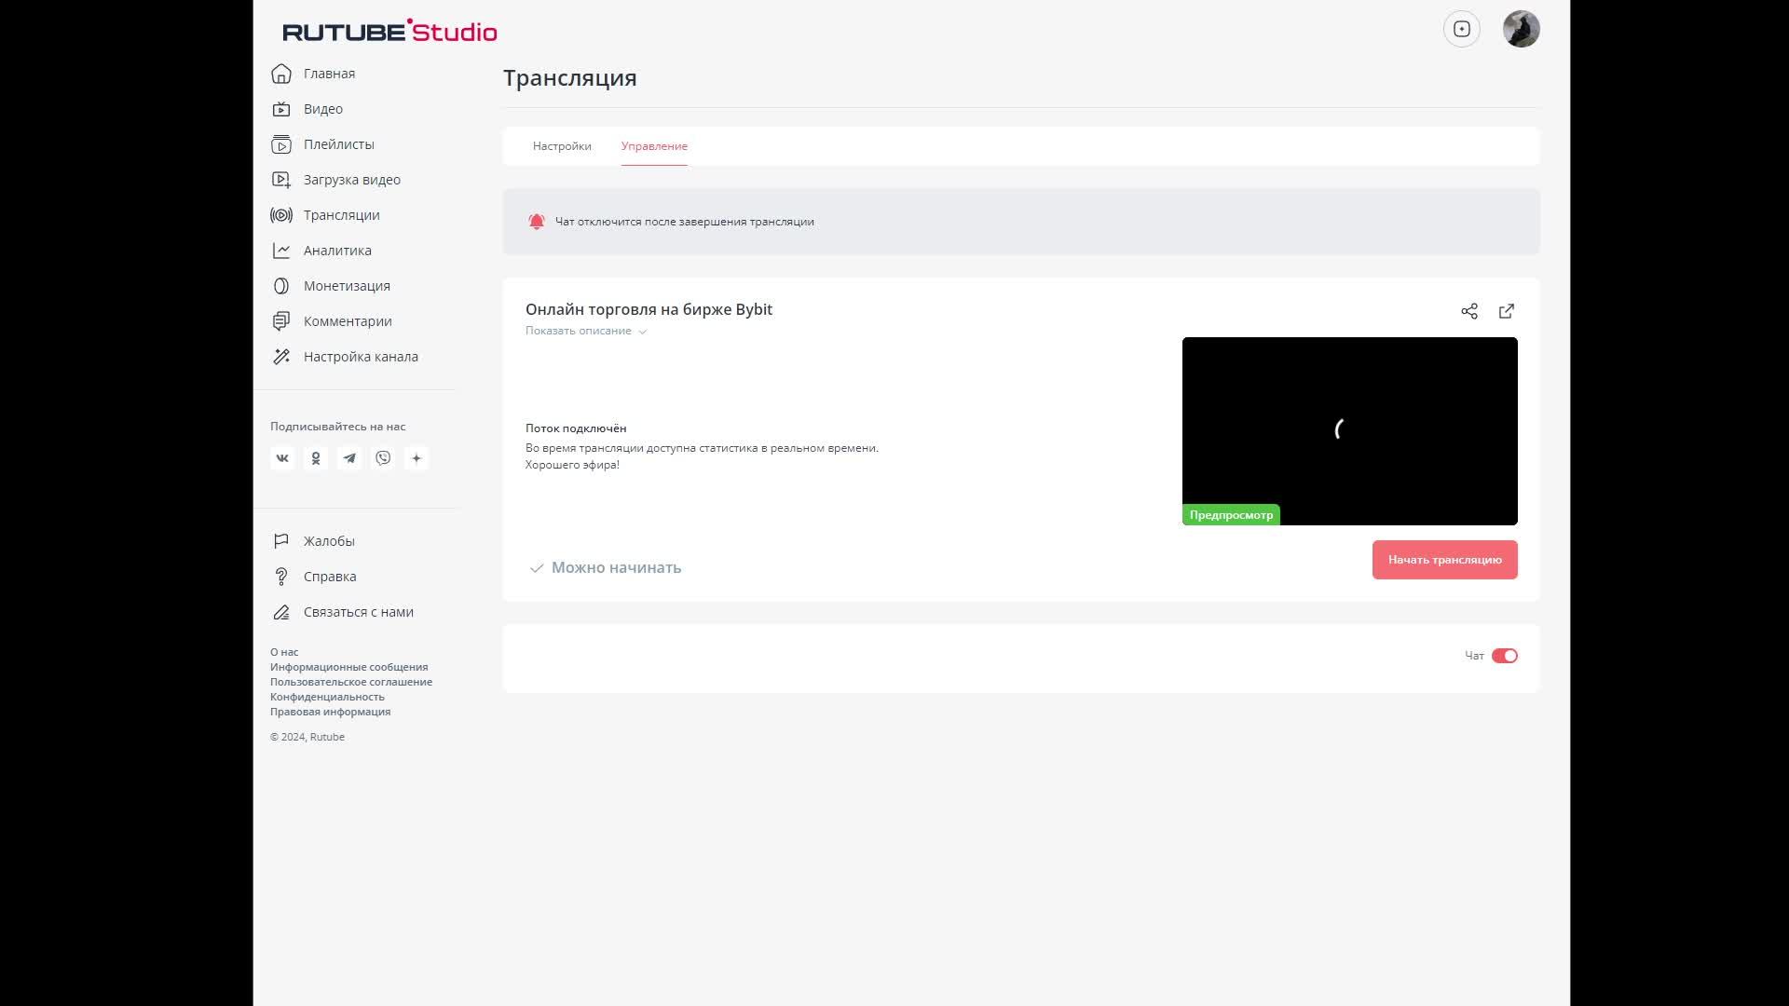Open Информационные сообщения link
The image size is (1789, 1006).
pos(349,667)
